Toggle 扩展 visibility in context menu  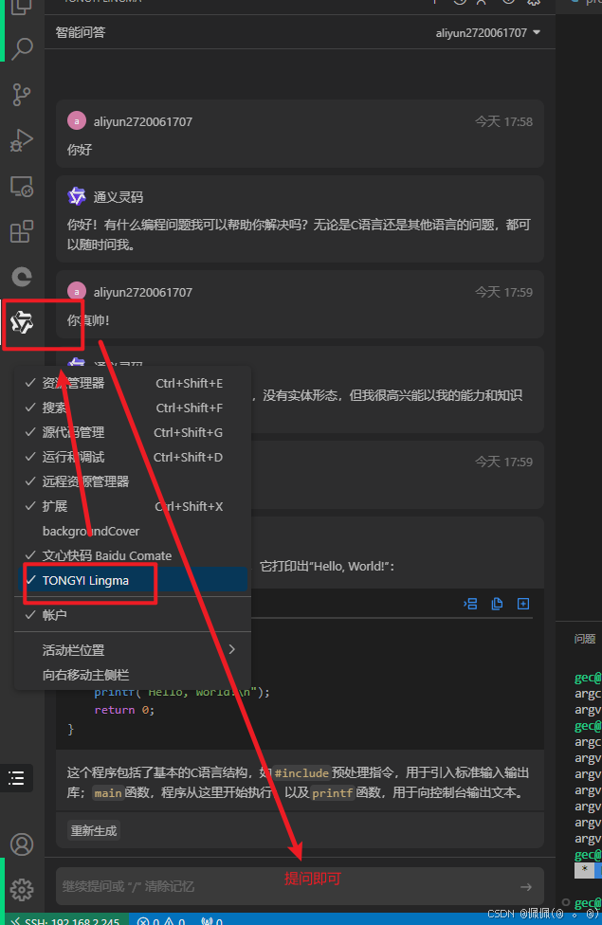132,507
